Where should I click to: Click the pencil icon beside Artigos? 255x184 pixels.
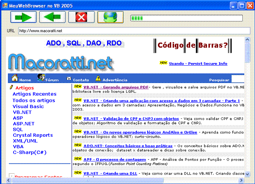(x=11, y=87)
